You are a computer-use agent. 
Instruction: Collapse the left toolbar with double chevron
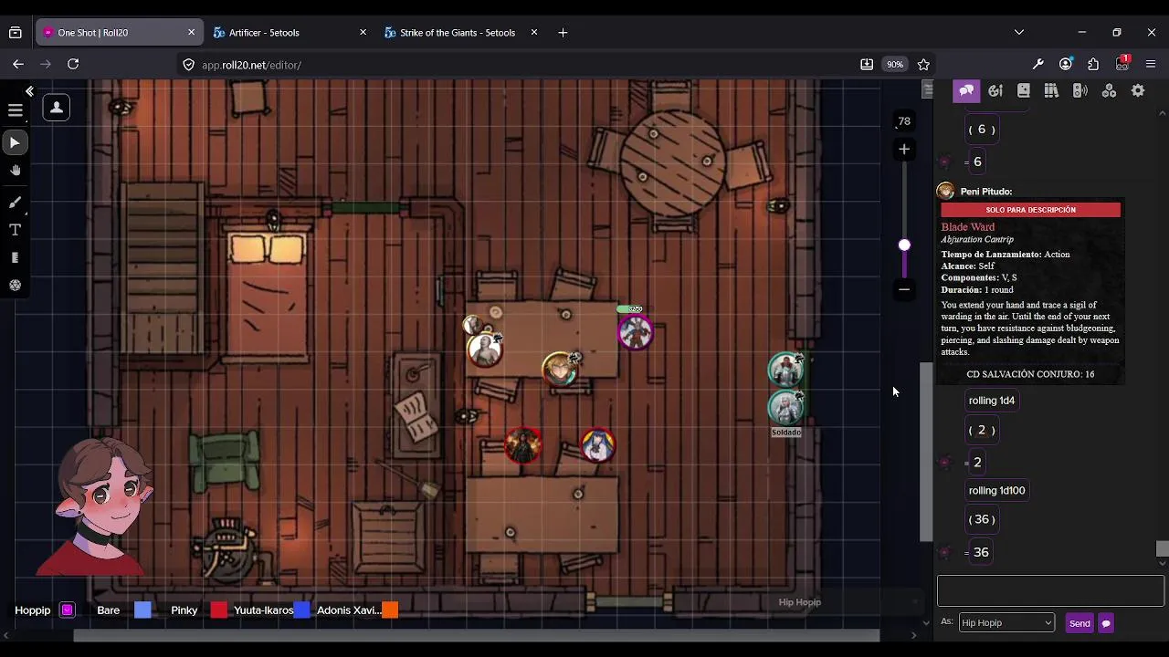(29, 91)
